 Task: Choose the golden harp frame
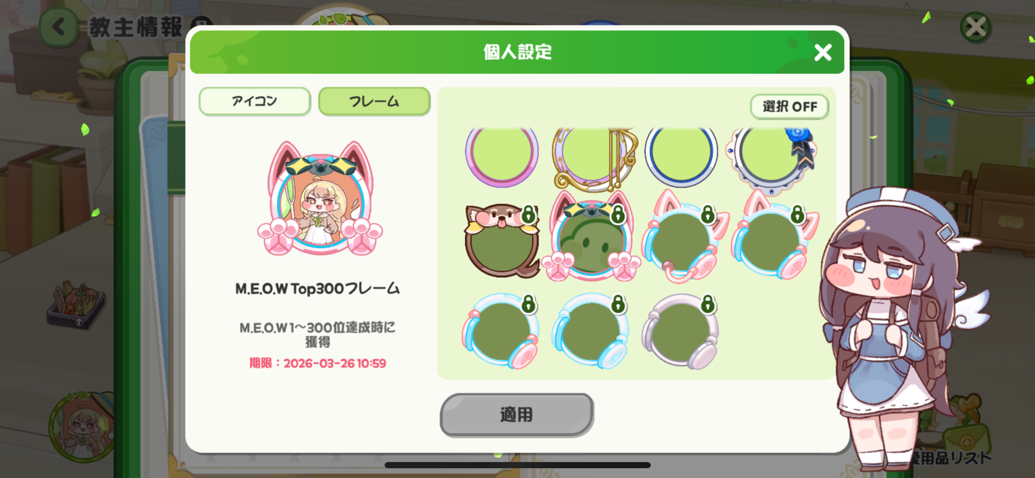pos(594,158)
